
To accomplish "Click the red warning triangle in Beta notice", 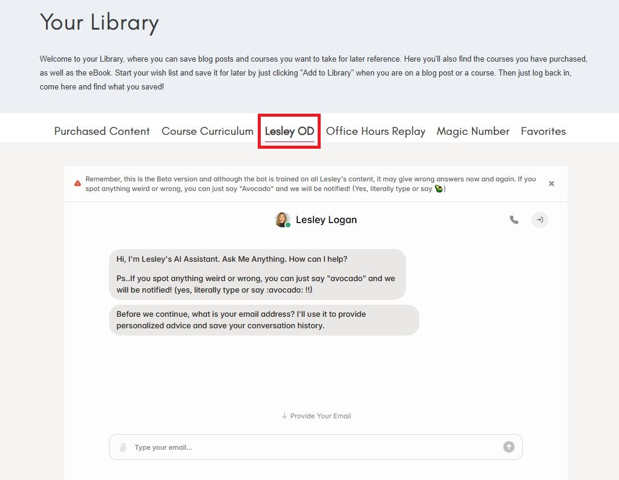I will (x=77, y=183).
